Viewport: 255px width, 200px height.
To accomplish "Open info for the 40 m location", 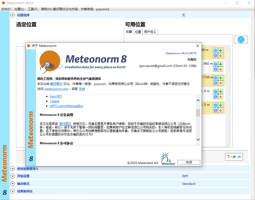I will [215, 56].
